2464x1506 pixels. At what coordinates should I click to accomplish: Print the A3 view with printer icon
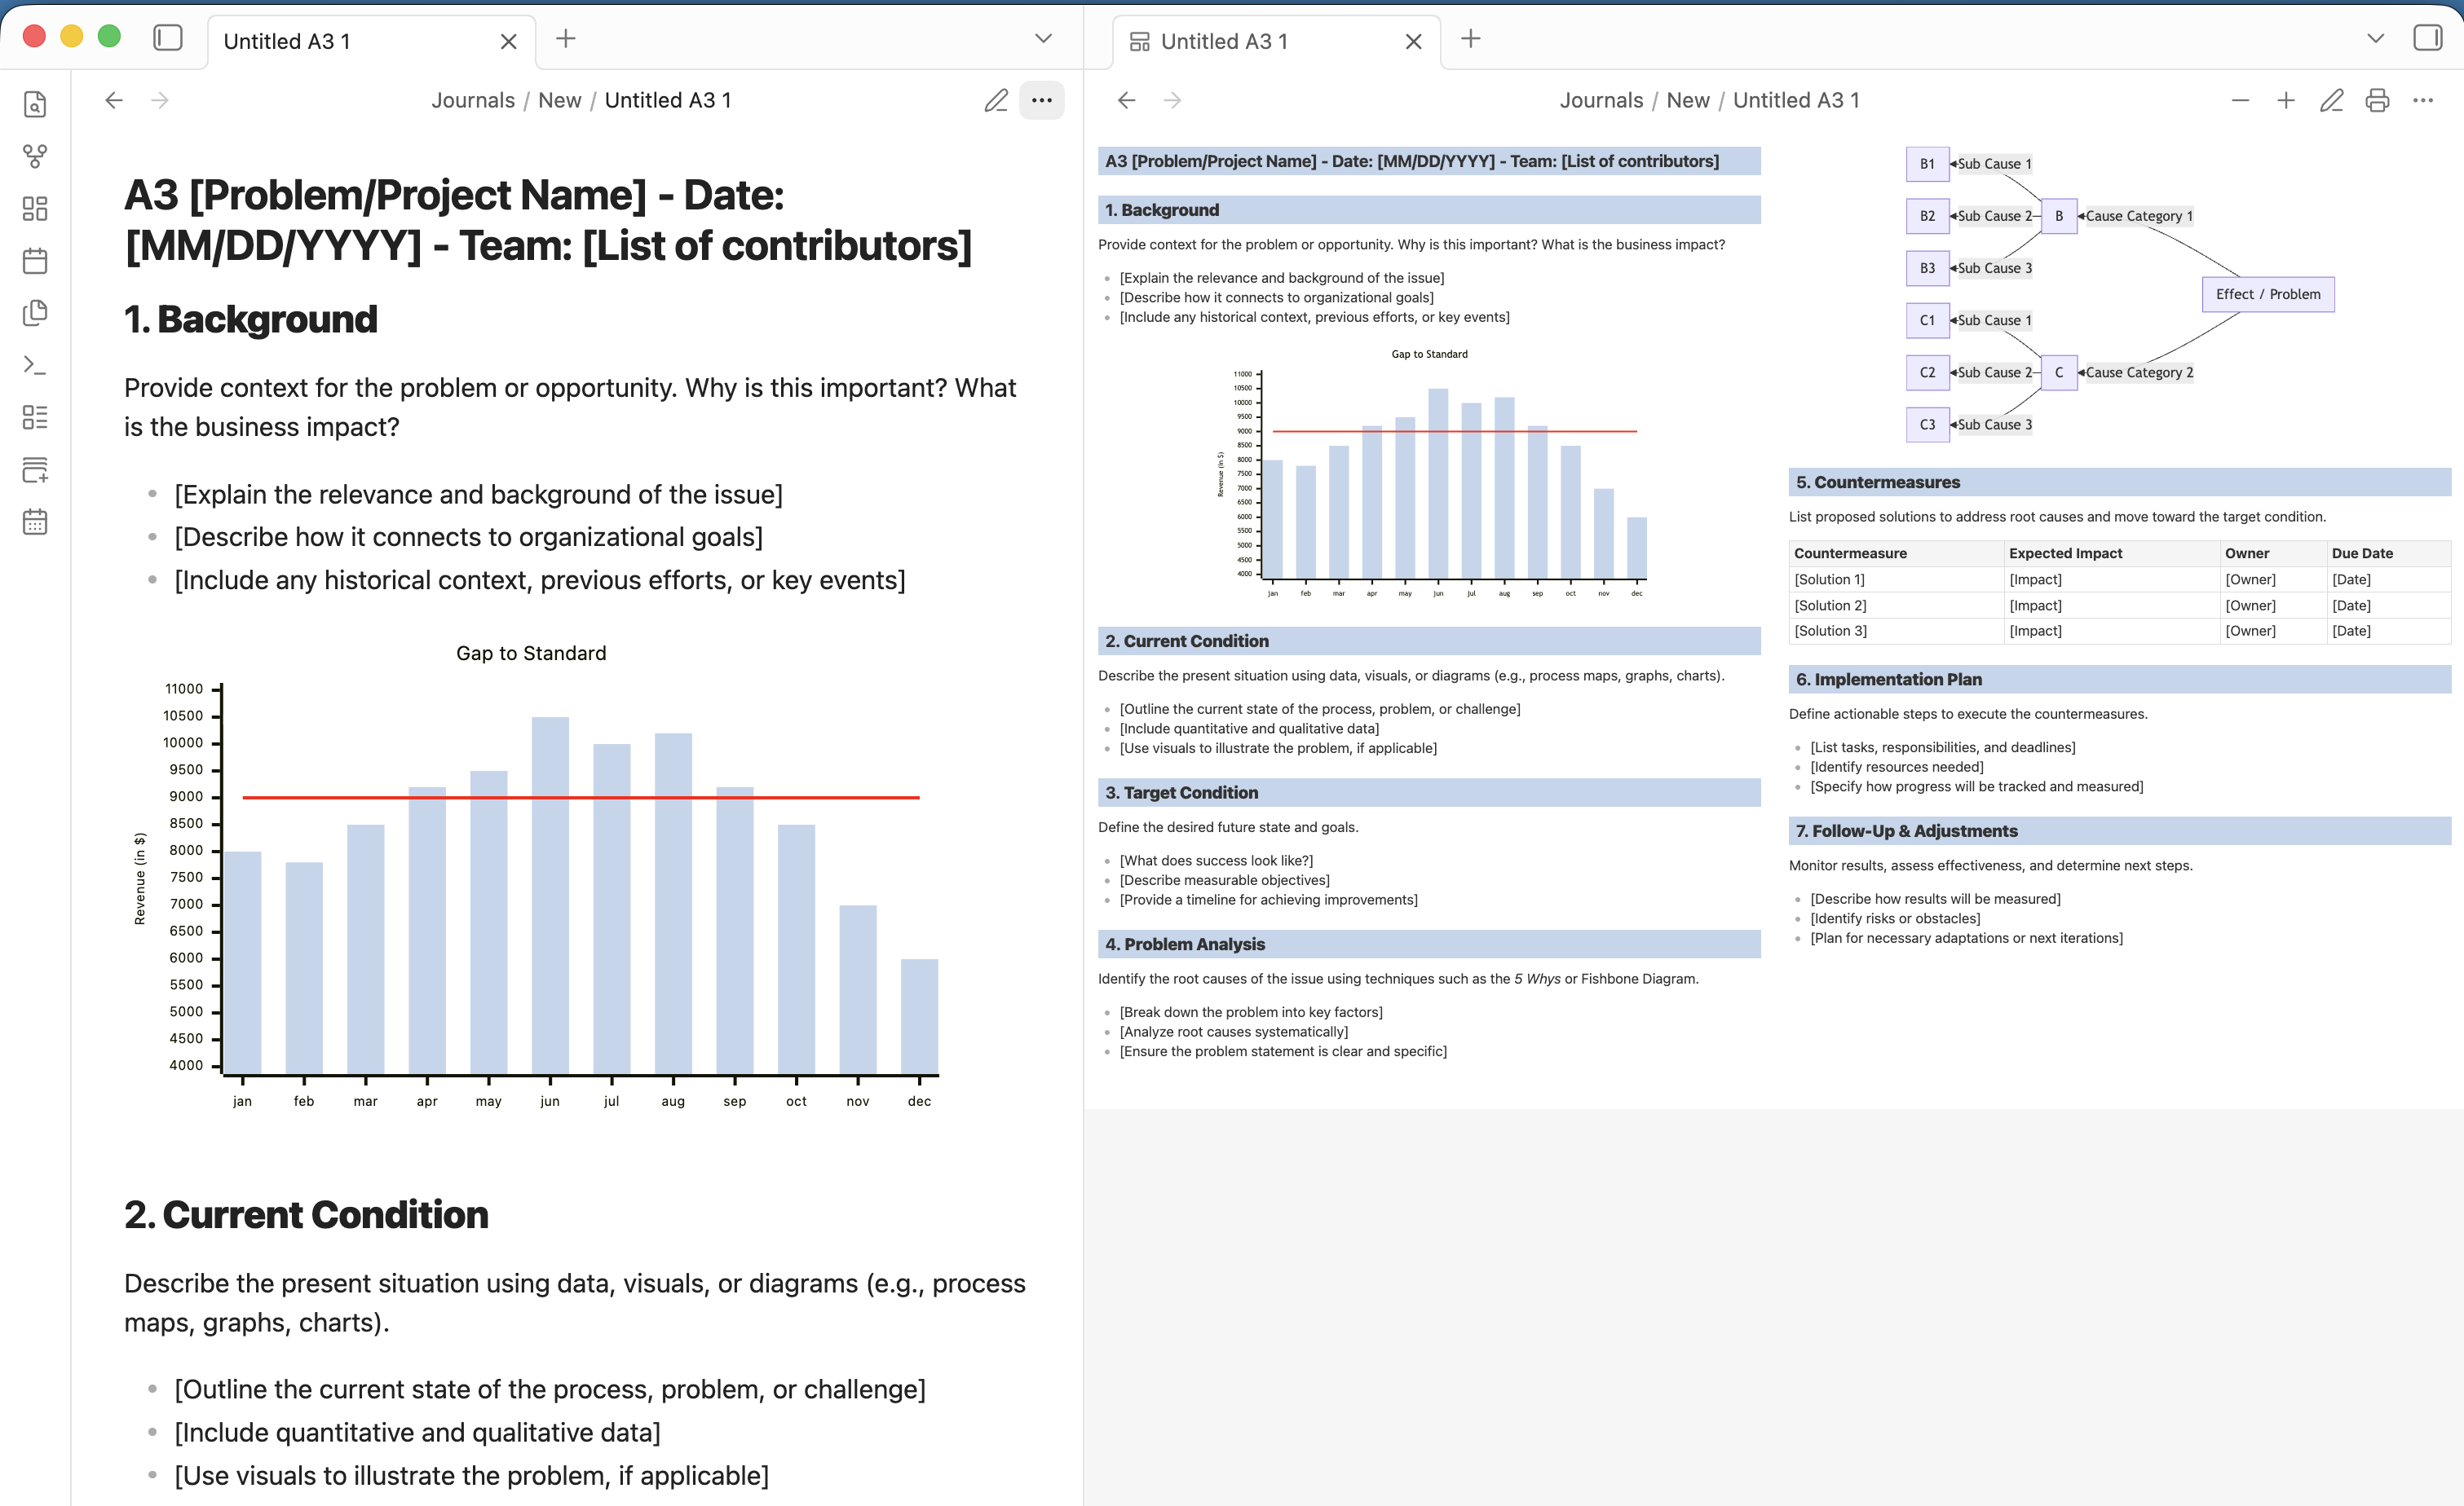(x=2377, y=100)
